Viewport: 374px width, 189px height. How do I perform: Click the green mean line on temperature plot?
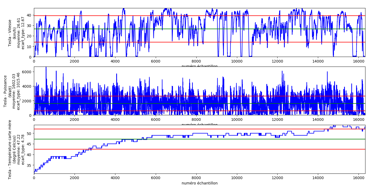coord(200,139)
